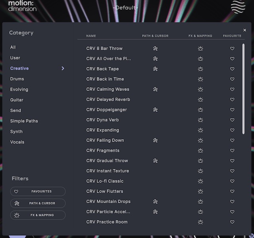Click the chevron beside Creative category
This screenshot has width=254, height=238.
63,68
